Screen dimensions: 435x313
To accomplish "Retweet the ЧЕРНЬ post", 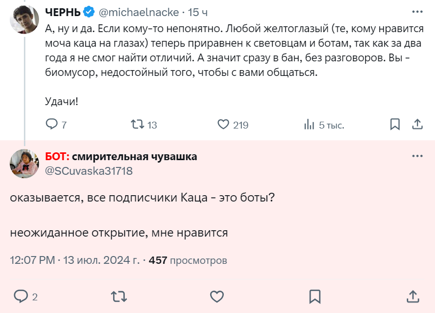I will (x=138, y=125).
